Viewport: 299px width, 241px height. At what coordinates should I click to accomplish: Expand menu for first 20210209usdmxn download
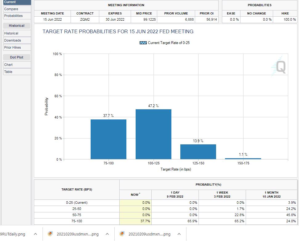pos(107,234)
